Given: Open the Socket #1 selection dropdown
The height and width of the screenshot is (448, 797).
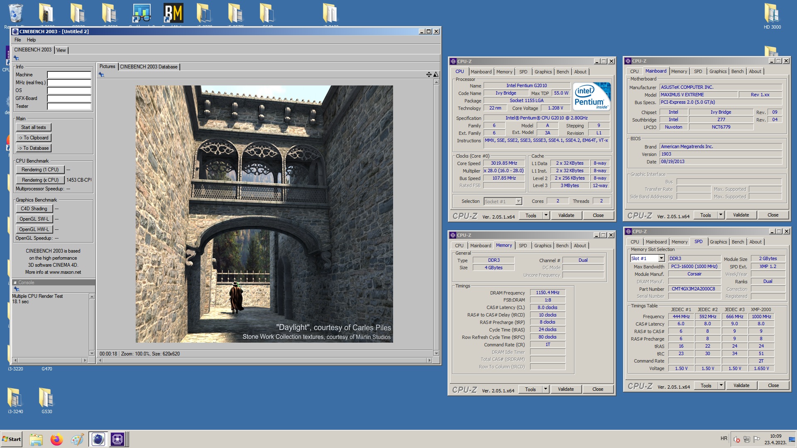Looking at the screenshot, I should click(518, 202).
